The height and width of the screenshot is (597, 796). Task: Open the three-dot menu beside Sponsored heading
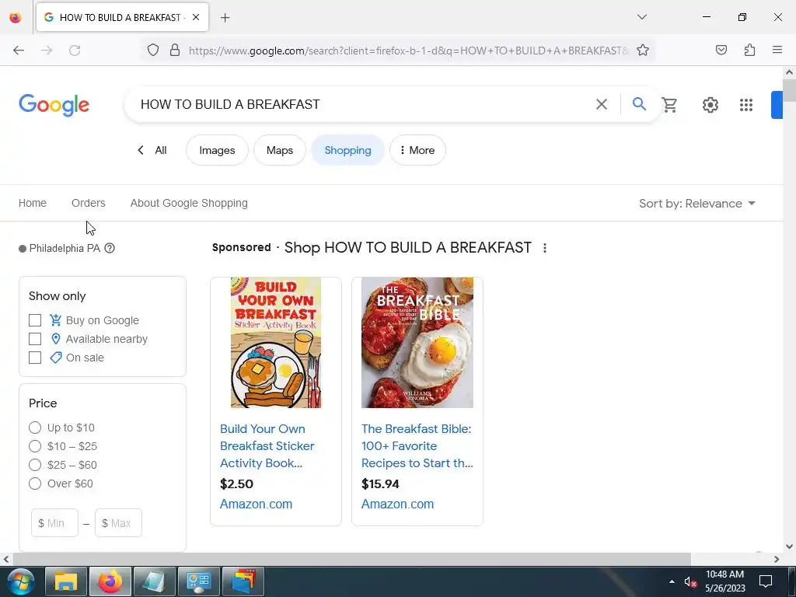pyautogui.click(x=545, y=248)
